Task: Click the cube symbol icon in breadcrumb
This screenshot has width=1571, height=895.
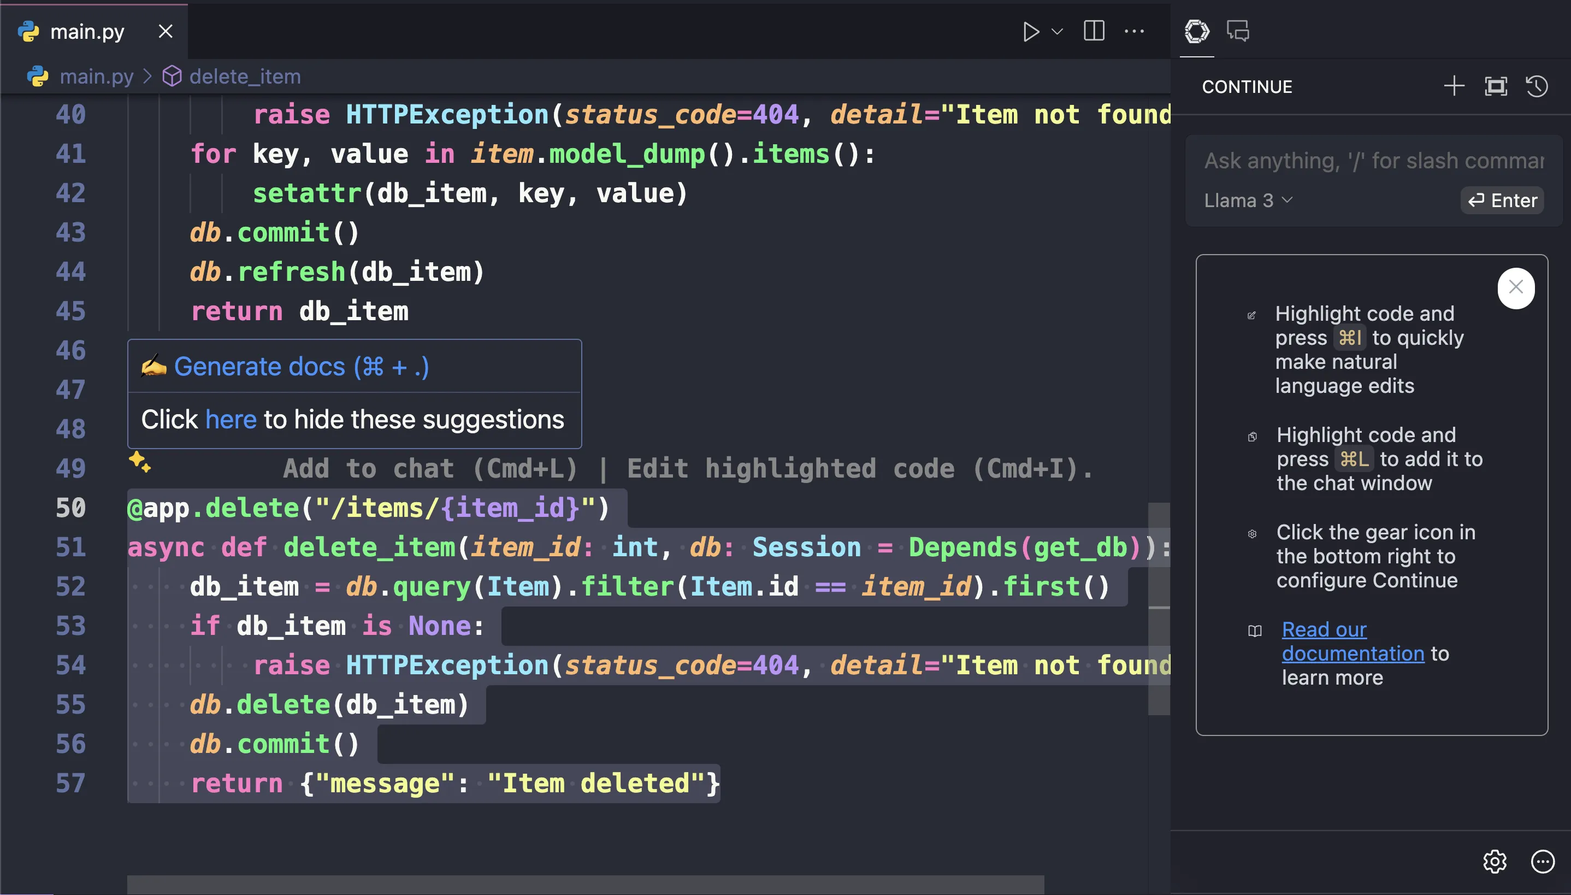Action: pyautogui.click(x=172, y=76)
